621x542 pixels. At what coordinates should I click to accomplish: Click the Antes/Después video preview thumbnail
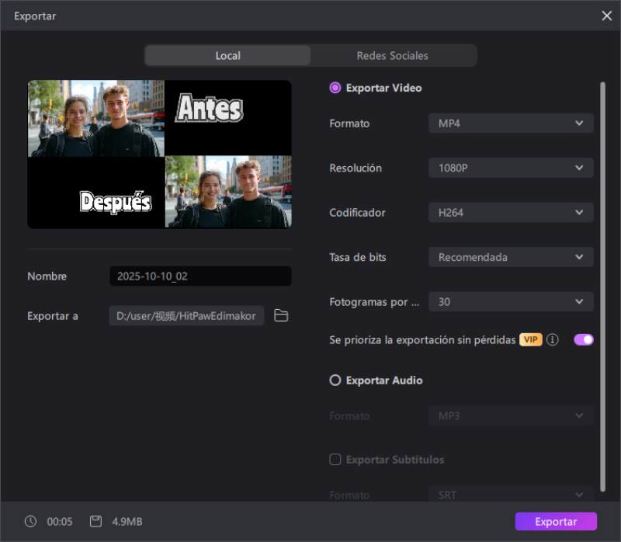point(159,154)
